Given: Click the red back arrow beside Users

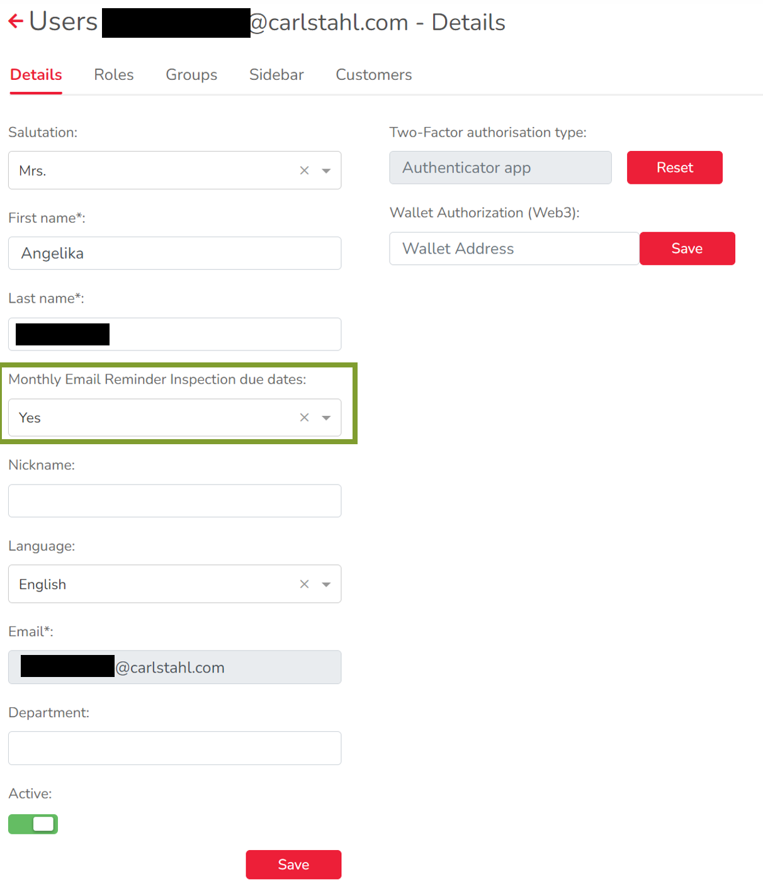Looking at the screenshot, I should [16, 21].
